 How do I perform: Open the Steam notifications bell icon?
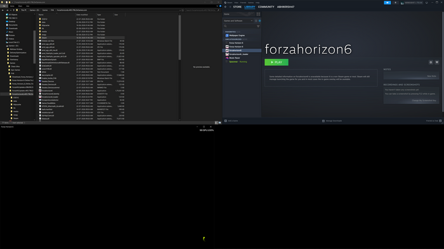396,3
